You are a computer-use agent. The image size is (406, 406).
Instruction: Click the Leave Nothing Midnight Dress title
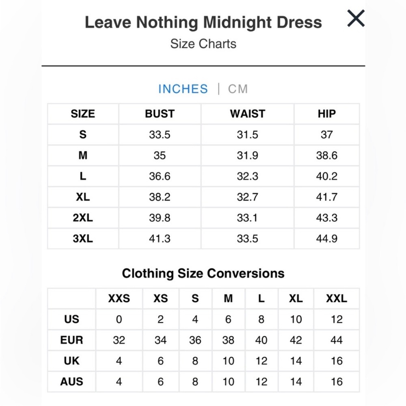[203, 22]
